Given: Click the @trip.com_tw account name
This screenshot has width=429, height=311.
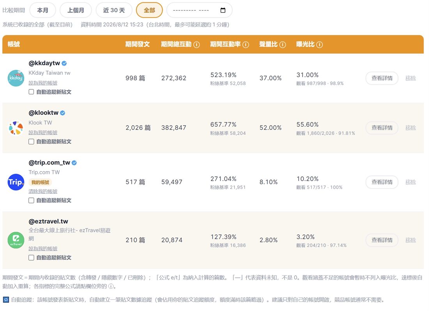Looking at the screenshot, I should [x=49, y=163].
